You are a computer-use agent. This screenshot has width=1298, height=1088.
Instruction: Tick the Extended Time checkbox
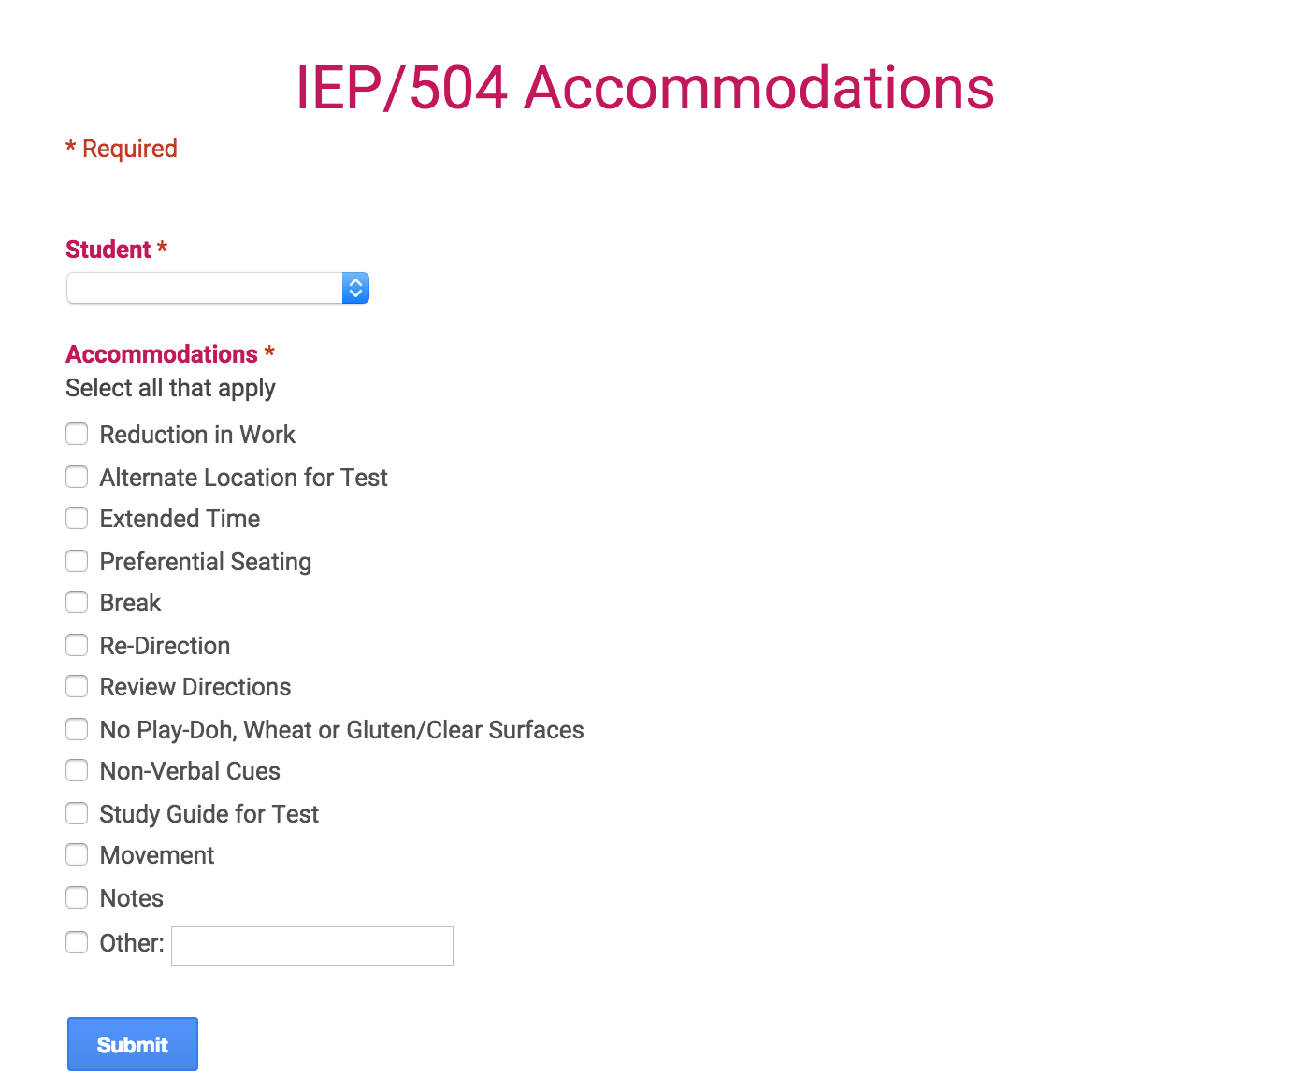tap(77, 518)
